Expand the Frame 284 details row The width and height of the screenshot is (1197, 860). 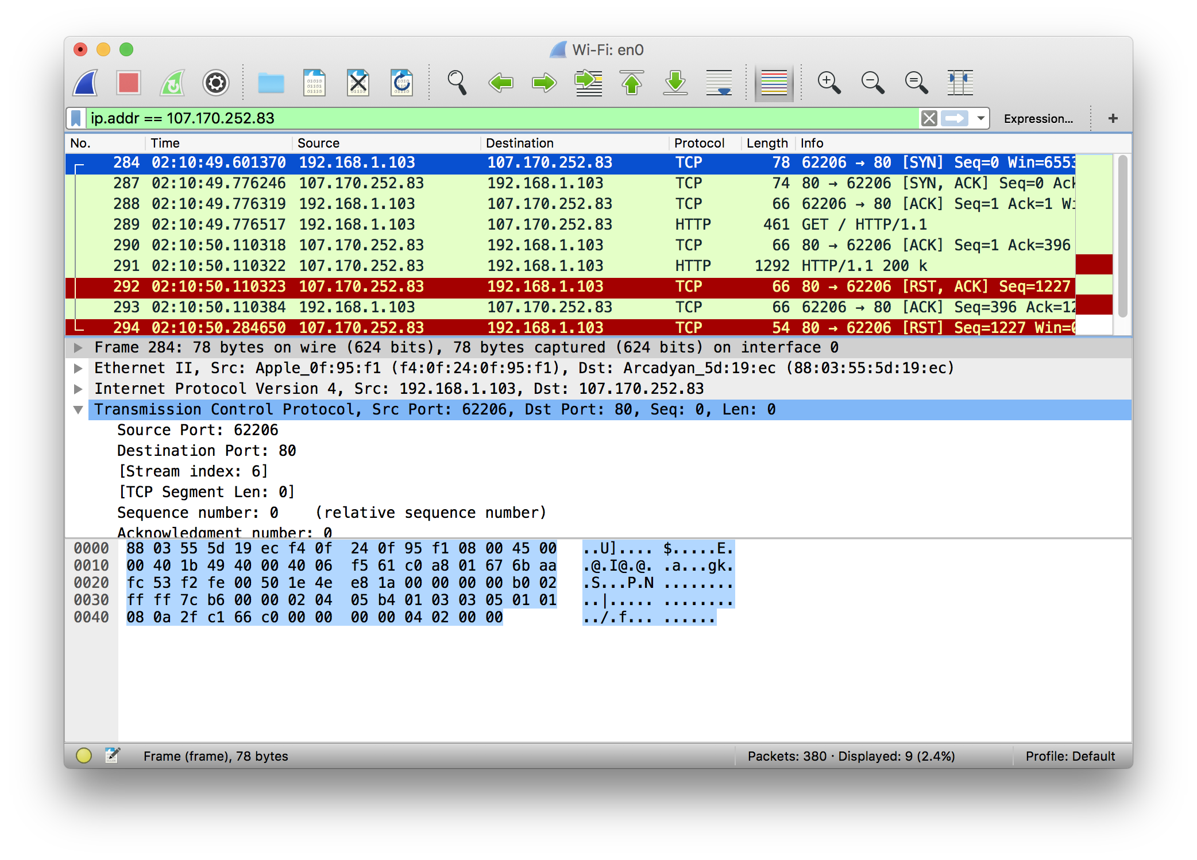click(78, 347)
